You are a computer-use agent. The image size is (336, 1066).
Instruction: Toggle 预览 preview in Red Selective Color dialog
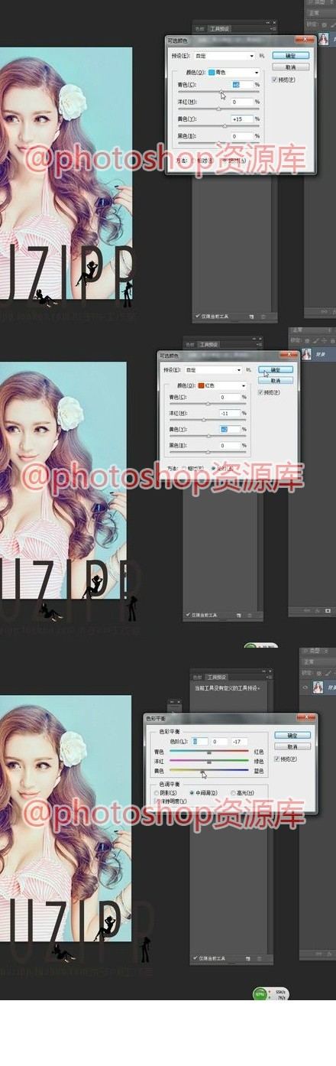261,392
